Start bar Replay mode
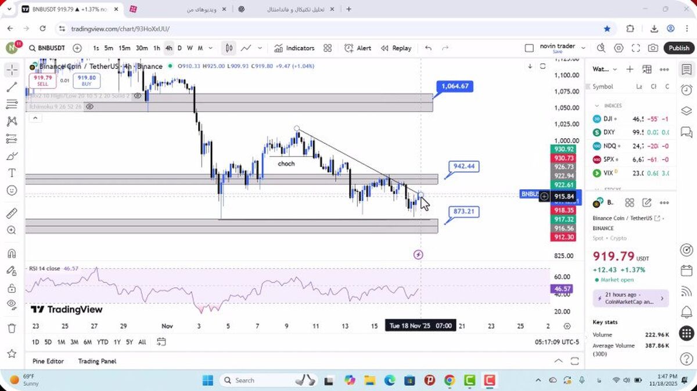This screenshot has height=391, width=697. coord(396,48)
